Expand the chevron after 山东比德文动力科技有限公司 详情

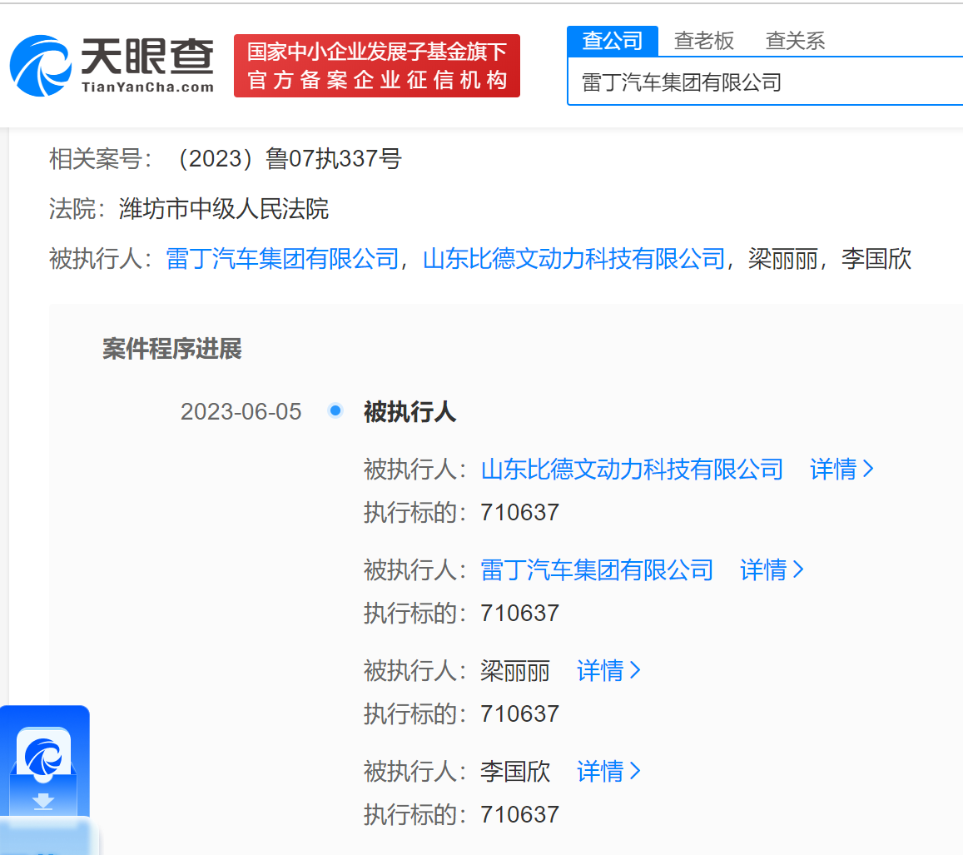coord(870,469)
